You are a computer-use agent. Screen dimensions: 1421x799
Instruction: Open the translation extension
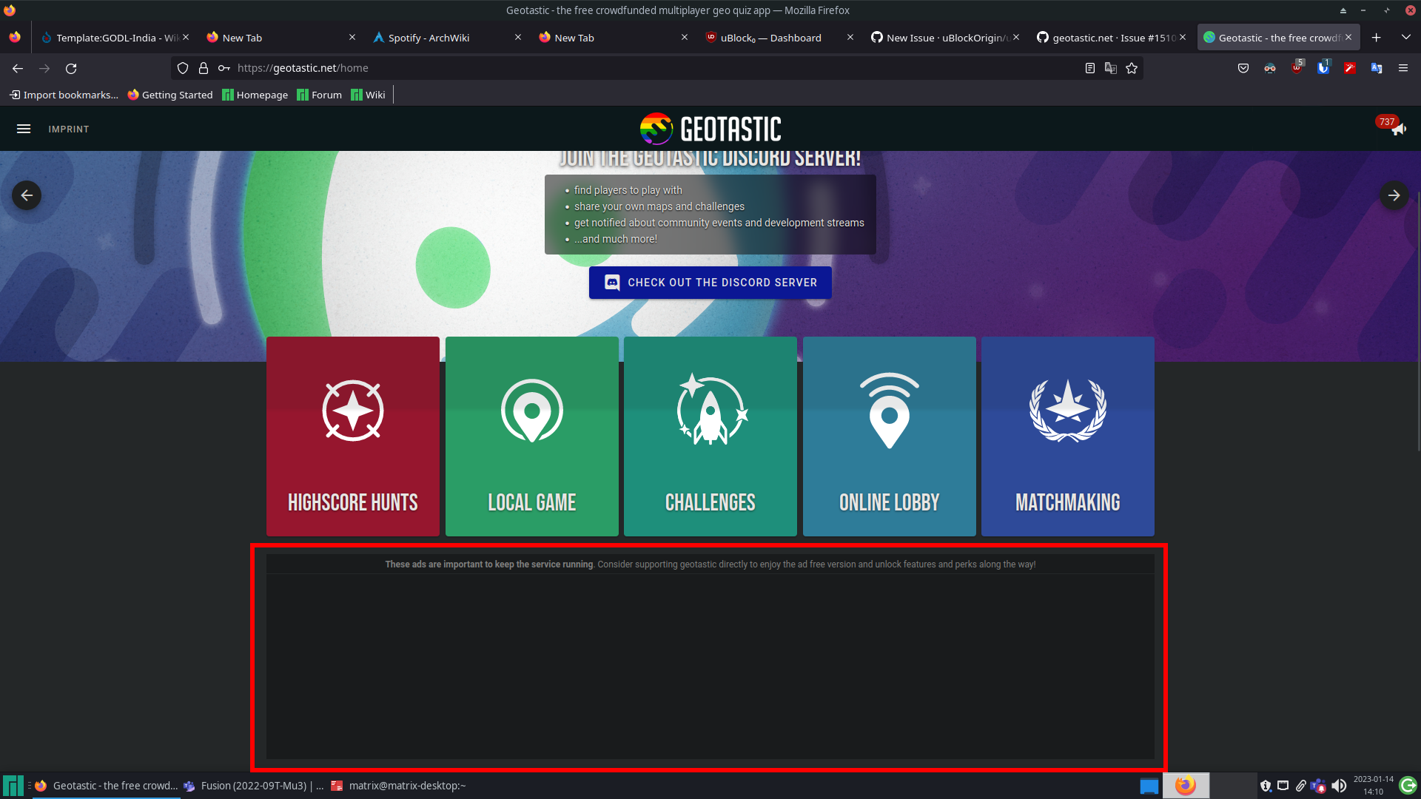click(1377, 68)
